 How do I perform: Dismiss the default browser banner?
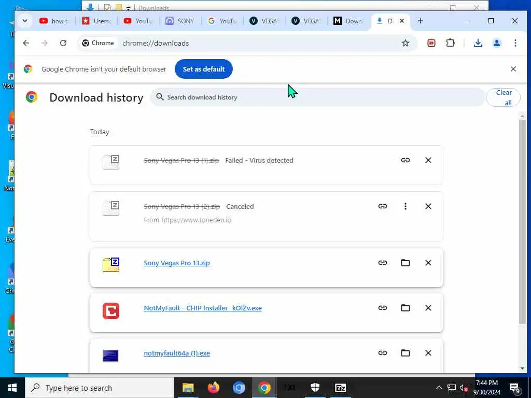tap(513, 69)
